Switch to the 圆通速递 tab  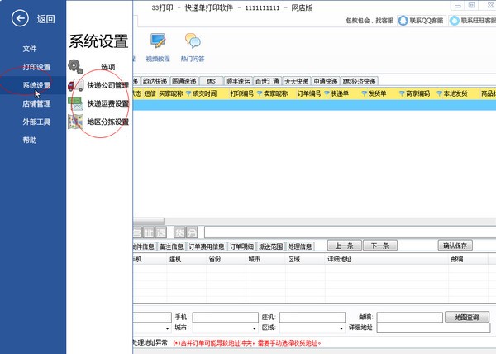[184, 81]
